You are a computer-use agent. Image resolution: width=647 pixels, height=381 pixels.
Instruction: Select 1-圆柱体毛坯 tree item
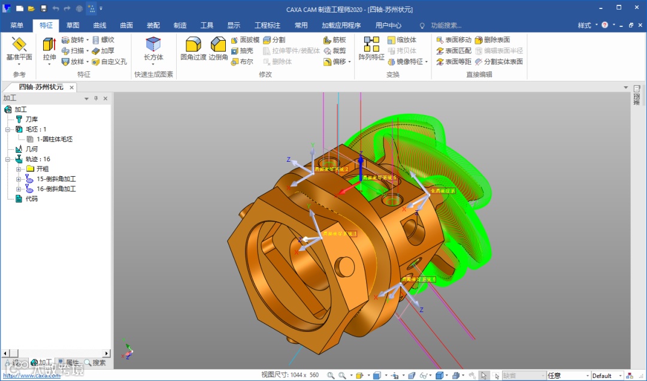point(54,139)
